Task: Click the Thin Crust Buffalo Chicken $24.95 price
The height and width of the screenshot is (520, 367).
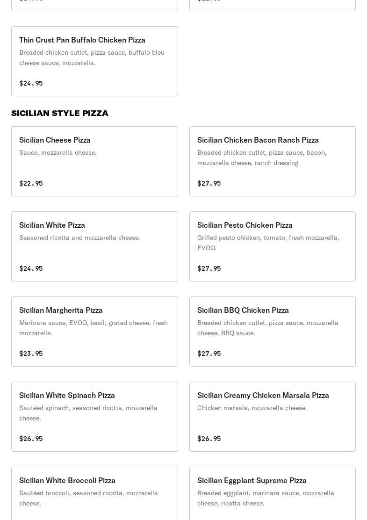Action: 31,83
